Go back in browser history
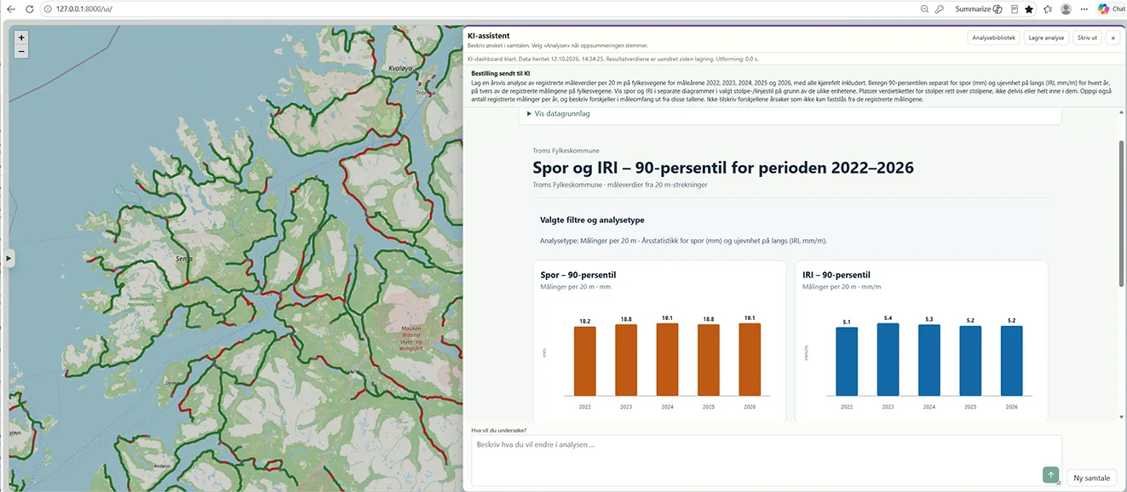Image resolution: width=1127 pixels, height=492 pixels. click(10, 9)
